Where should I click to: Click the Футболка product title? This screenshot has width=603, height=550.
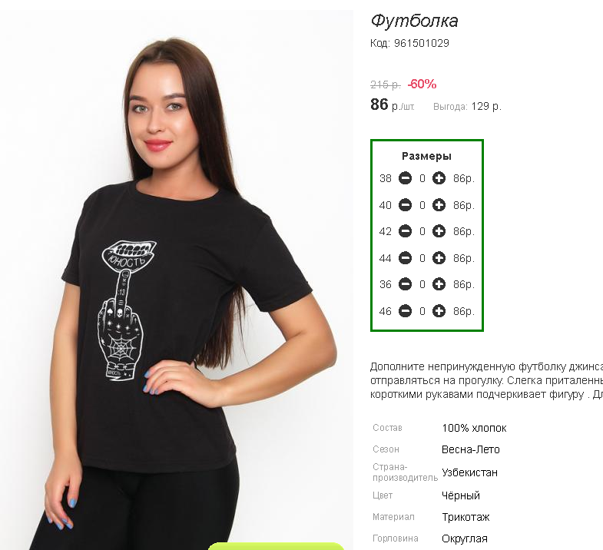click(x=414, y=22)
